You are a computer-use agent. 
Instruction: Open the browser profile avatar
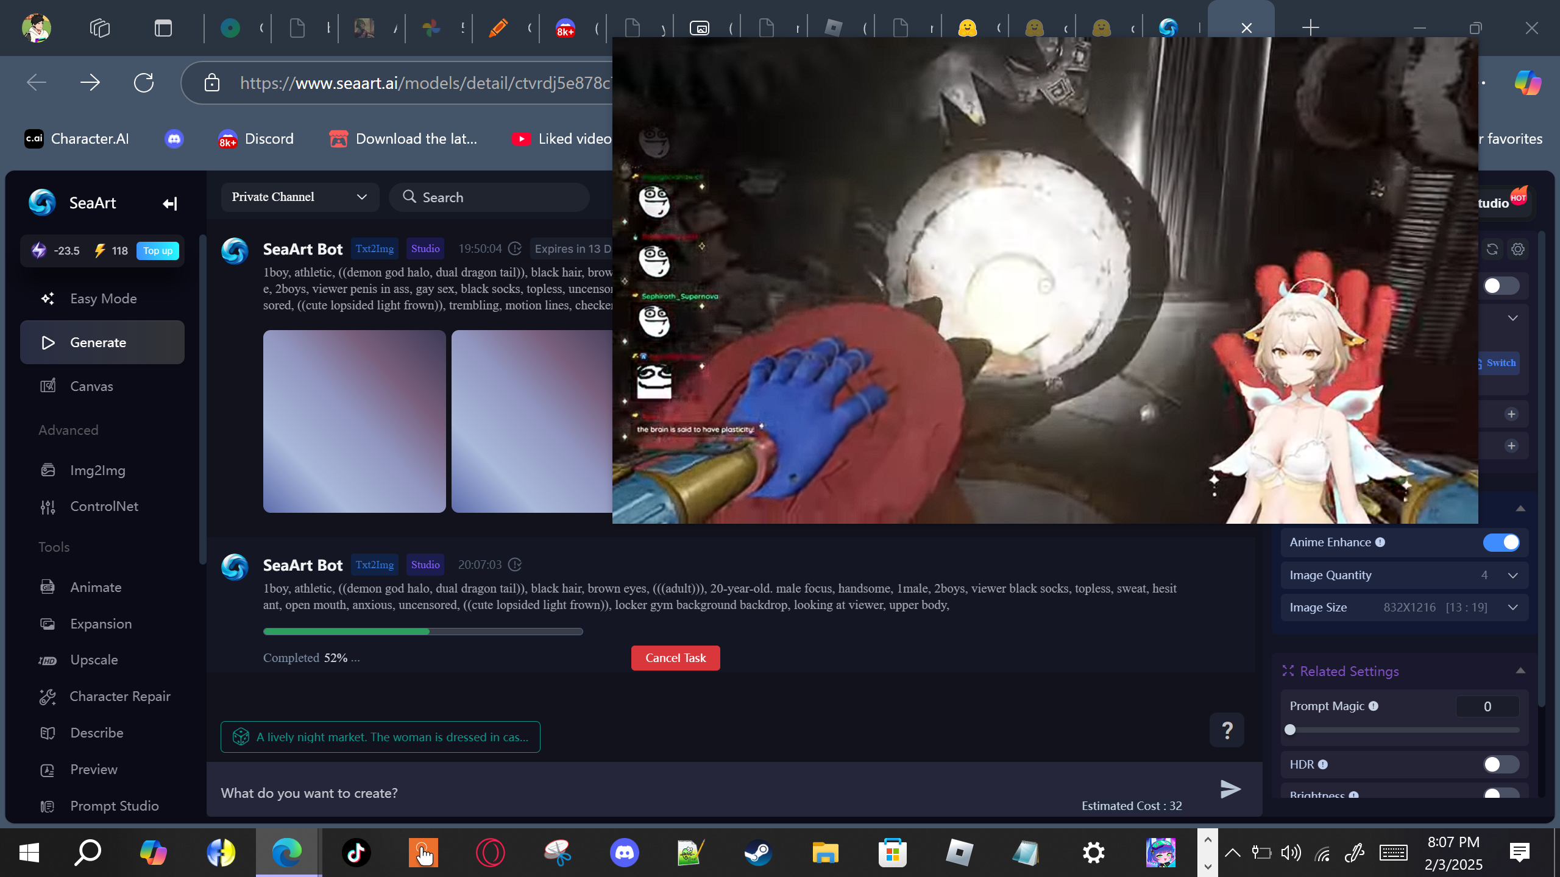pos(37,28)
